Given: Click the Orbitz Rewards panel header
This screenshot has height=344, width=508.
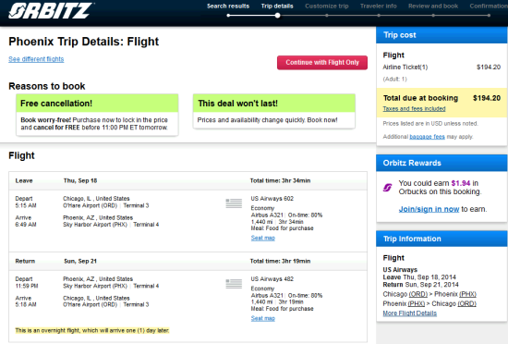Looking at the screenshot, I should click(441, 163).
